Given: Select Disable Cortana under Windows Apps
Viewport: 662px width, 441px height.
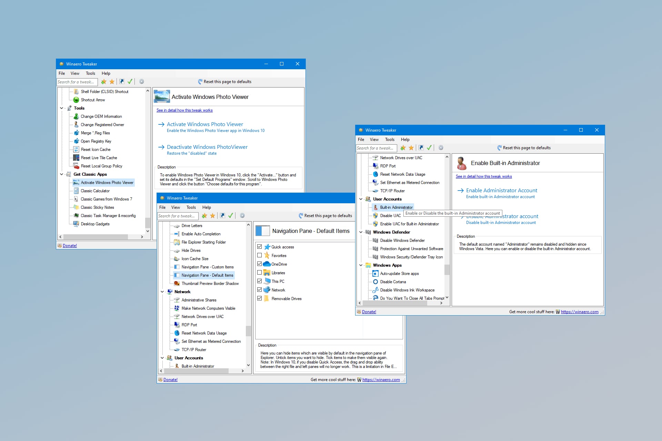Looking at the screenshot, I should (x=393, y=281).
